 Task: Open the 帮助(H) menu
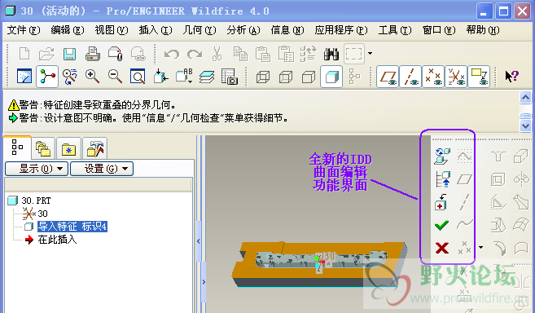(x=483, y=30)
